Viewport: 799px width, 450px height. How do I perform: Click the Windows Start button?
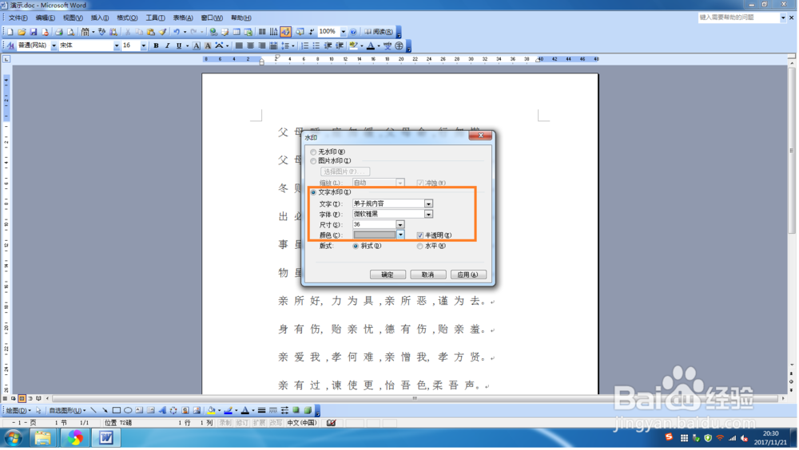click(13, 438)
